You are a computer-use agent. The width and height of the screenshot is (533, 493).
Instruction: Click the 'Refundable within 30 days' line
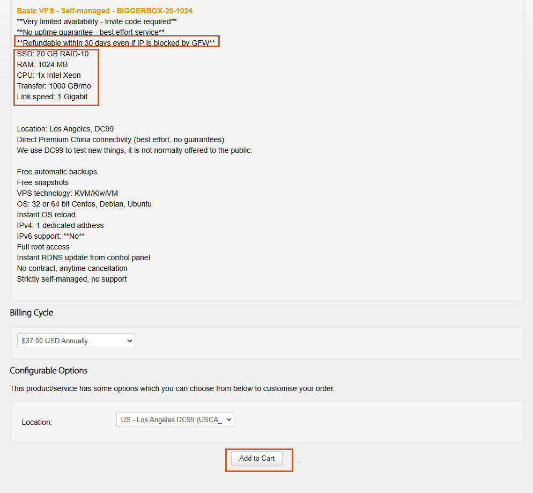click(116, 43)
